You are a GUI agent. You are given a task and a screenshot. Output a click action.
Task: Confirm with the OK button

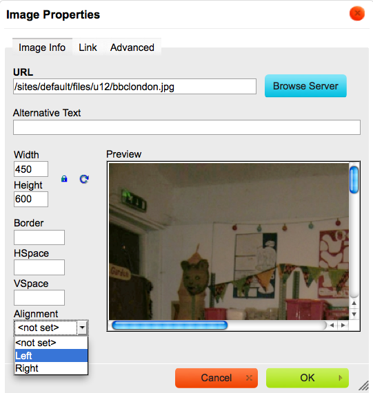pos(308,378)
